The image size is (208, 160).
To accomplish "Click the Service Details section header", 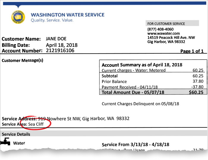I will (16, 134).
